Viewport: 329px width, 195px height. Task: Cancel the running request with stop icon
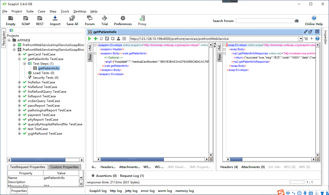point(113,38)
